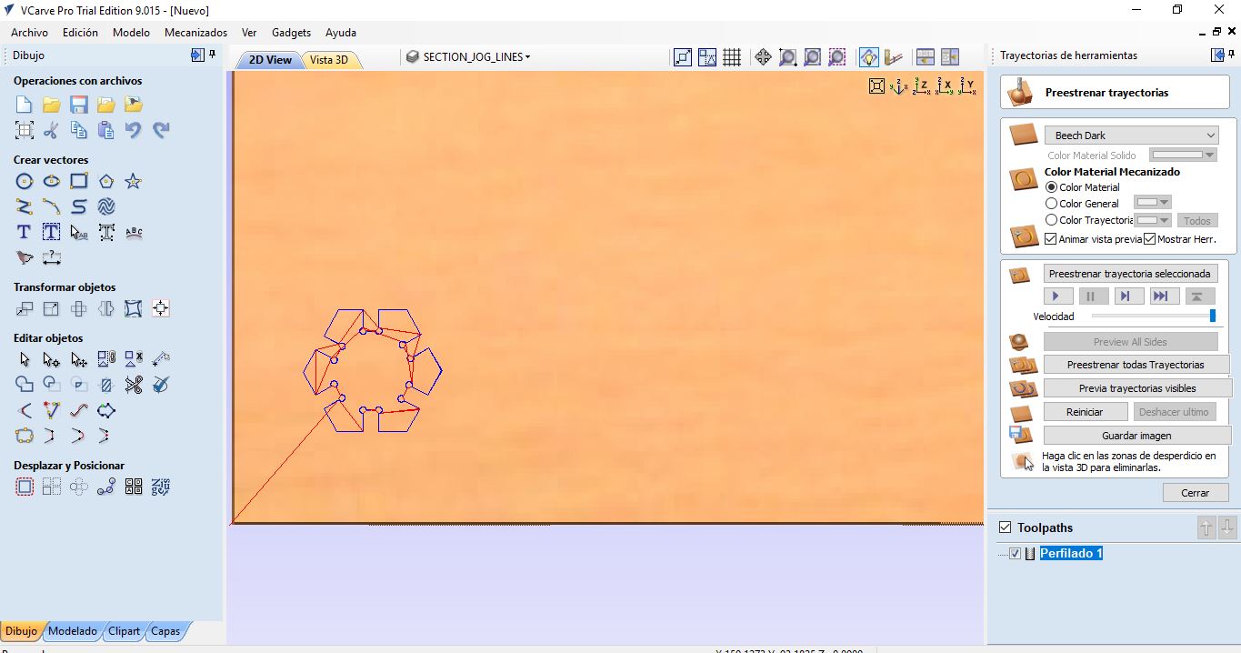Open the Dimension measure tool
The height and width of the screenshot is (653, 1241).
(52, 257)
